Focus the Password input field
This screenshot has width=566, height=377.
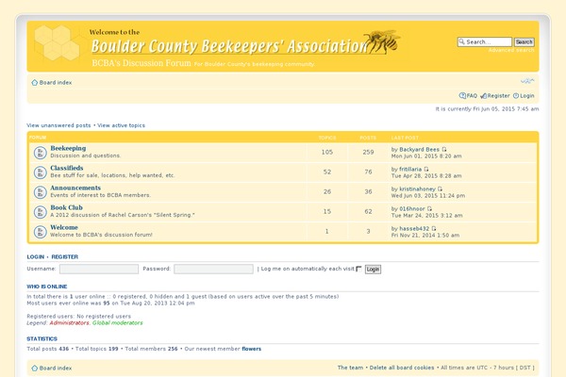pos(214,270)
